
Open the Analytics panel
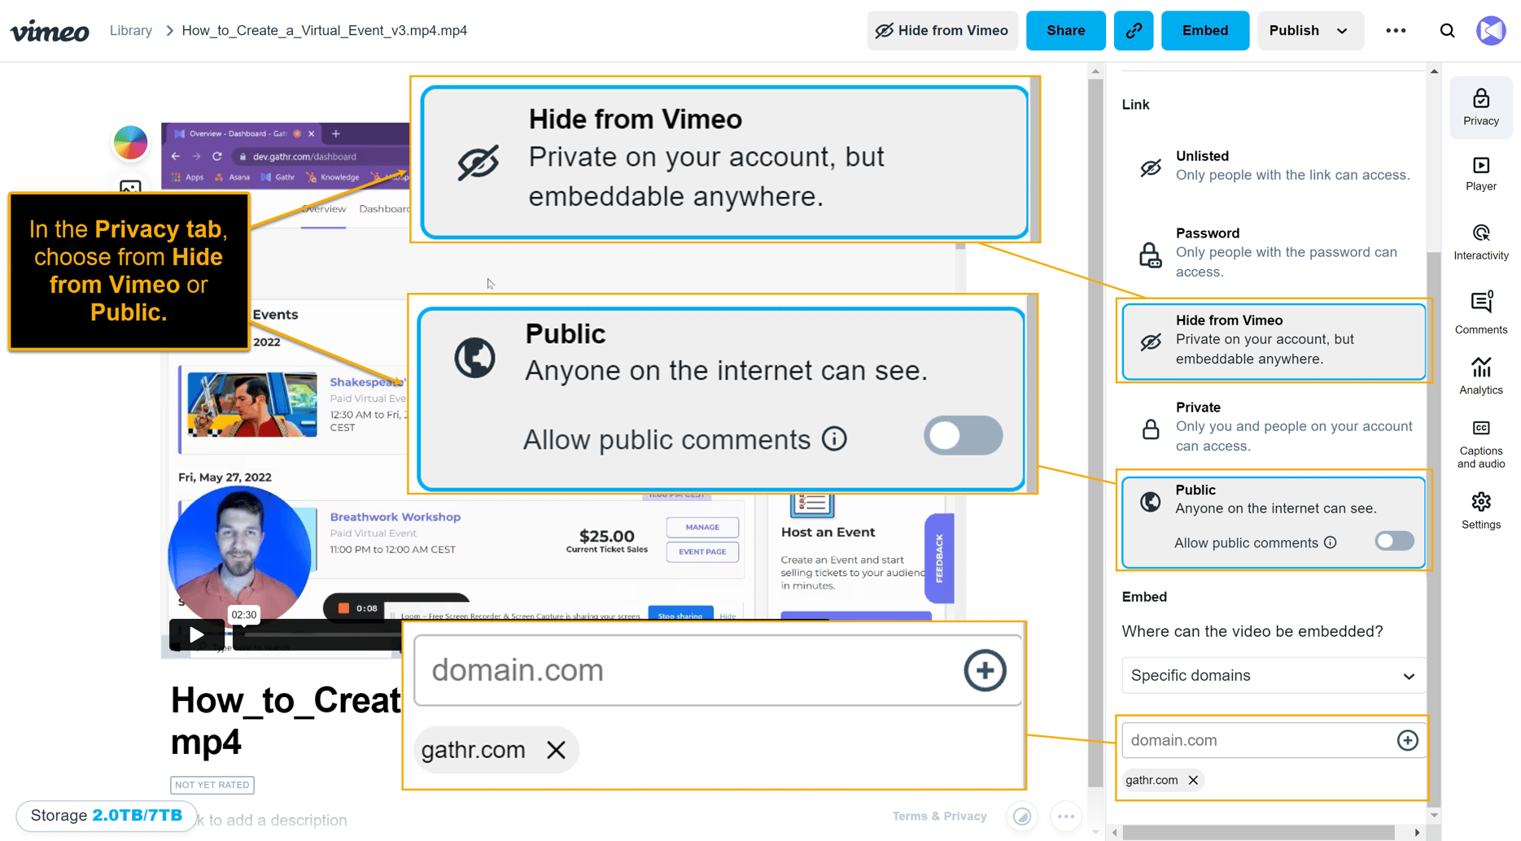1480,376
